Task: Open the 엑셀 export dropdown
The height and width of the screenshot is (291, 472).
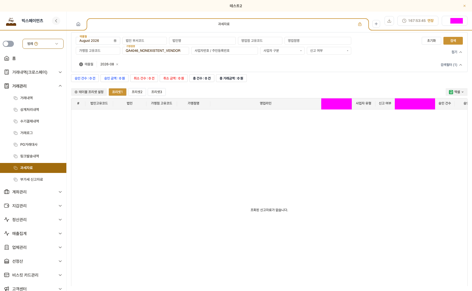Action: pos(456,92)
